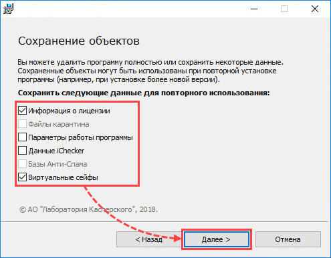Viewport: 331px width, 258px height.
Task: Enable Параметры работы программы checkbox
Action: pyautogui.click(x=22, y=137)
